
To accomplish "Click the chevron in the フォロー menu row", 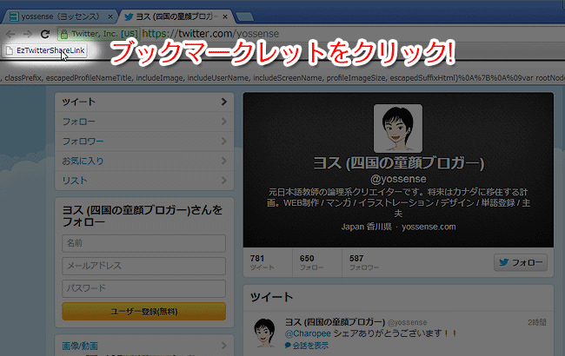I will click(x=223, y=122).
